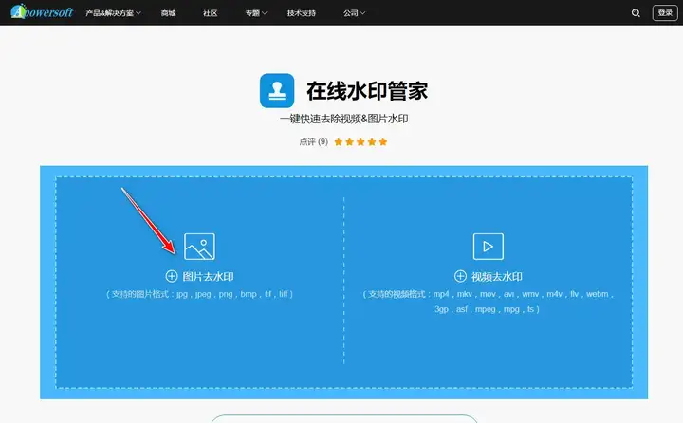Image resolution: width=683 pixels, height=423 pixels.
Task: Open the 社区 menu item
Action: pyautogui.click(x=210, y=13)
